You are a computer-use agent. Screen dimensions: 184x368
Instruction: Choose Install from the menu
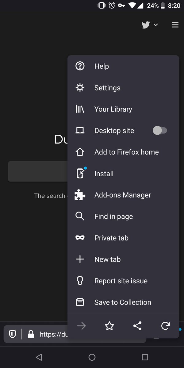pos(123,174)
